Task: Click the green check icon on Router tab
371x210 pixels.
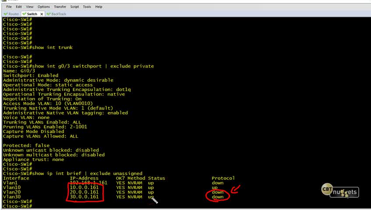Action: [x=6, y=14]
